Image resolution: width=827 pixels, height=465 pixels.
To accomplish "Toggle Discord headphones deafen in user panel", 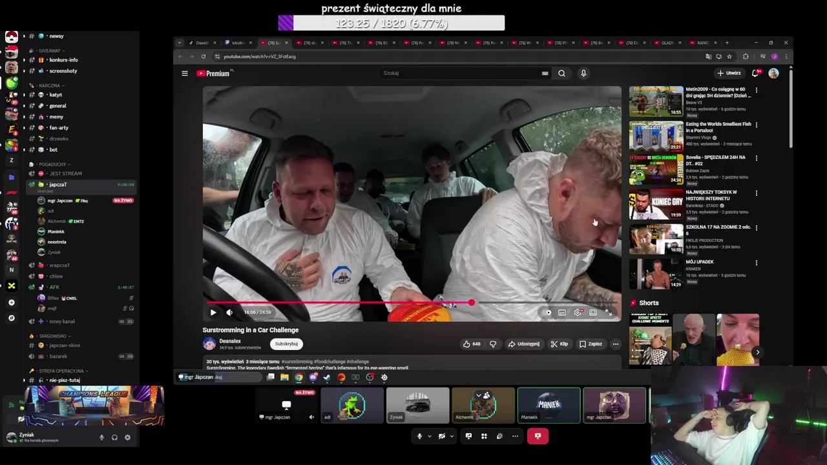I will click(114, 437).
